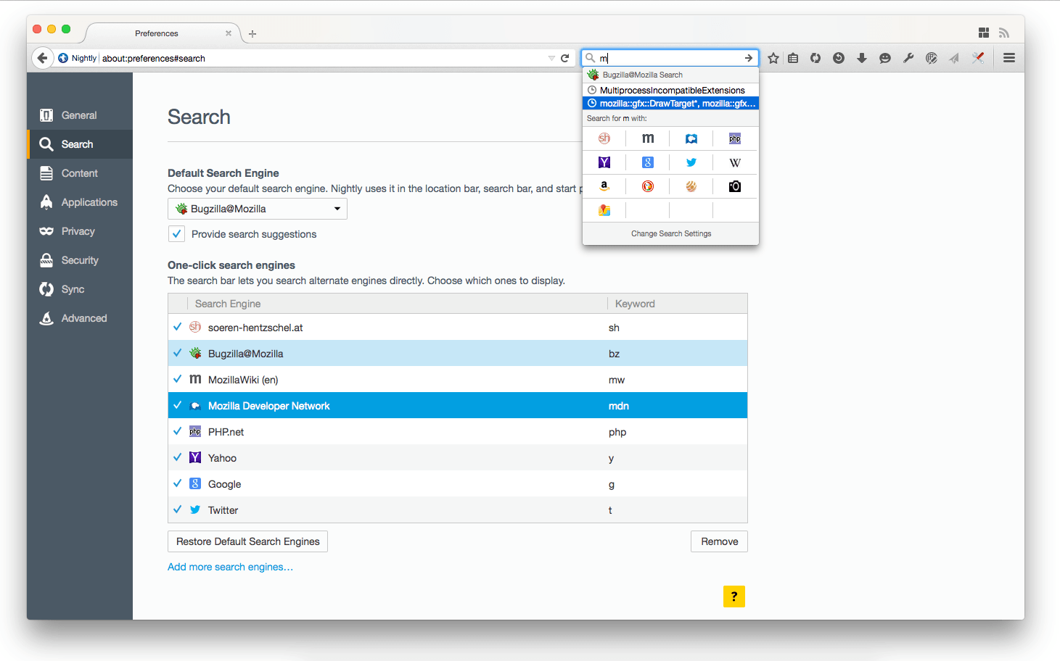Open Sync preferences
Screen dimensions: 1060x661
pos(80,289)
